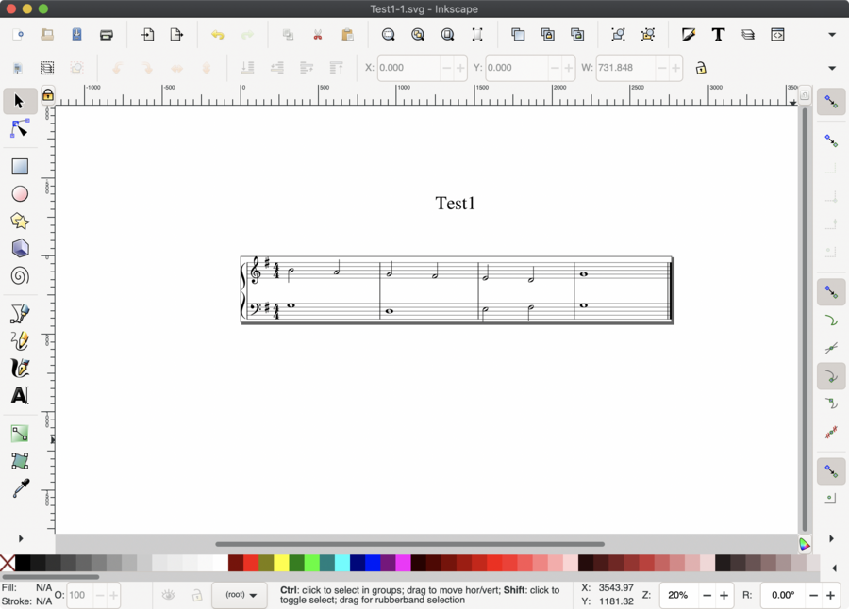Click the Print document icon
849x609 pixels.
point(107,35)
